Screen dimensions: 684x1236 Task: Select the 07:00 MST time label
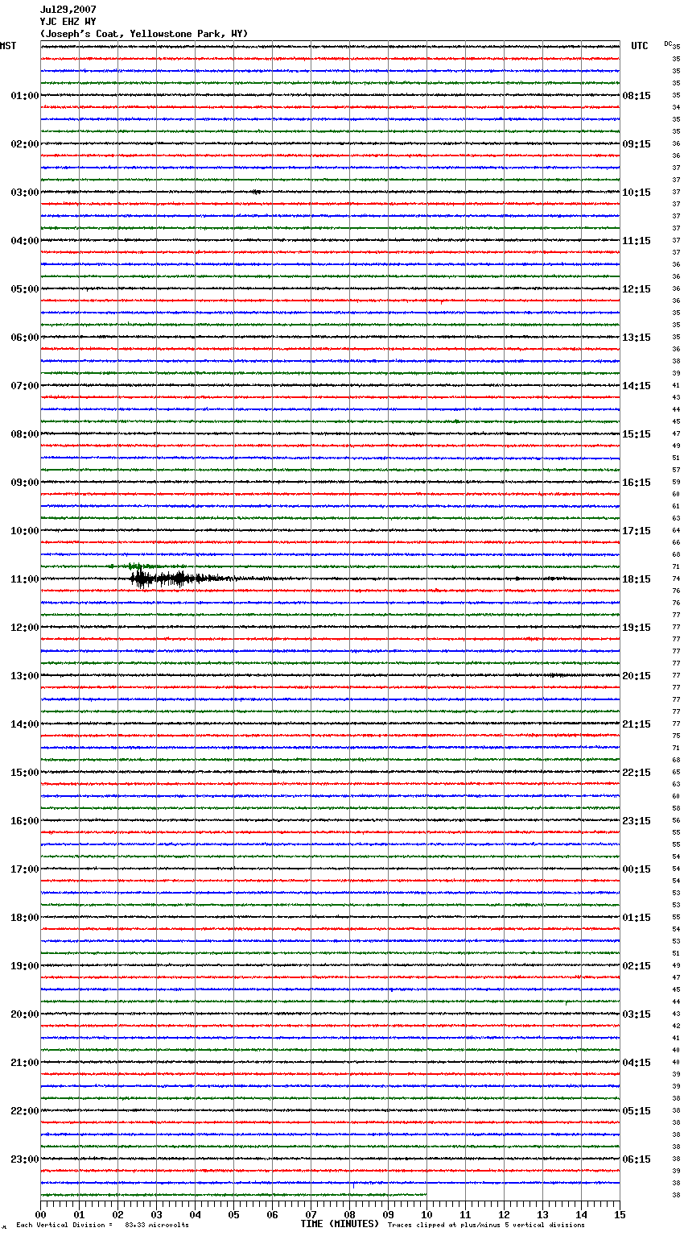click(25, 386)
